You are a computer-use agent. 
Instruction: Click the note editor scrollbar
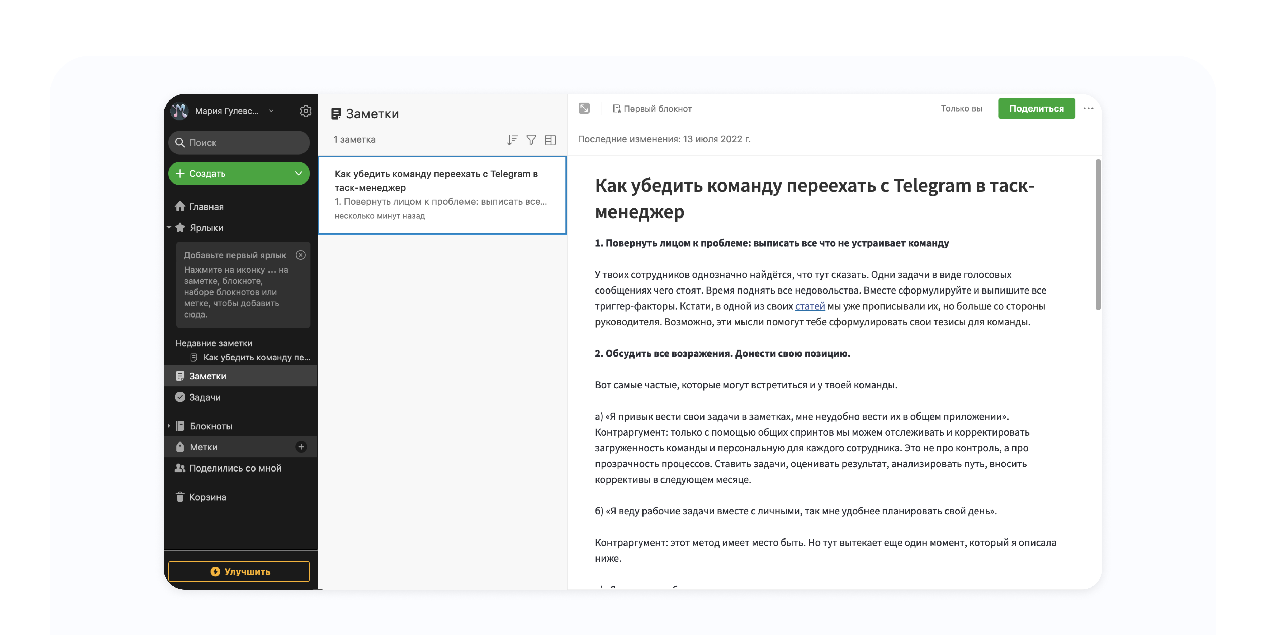tap(1098, 235)
